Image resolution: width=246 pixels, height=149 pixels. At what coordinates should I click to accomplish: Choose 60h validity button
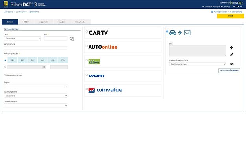click(x=53, y=60)
